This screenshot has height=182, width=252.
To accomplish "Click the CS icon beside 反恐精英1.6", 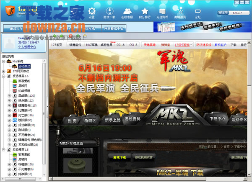I will [x=9, y=76].
